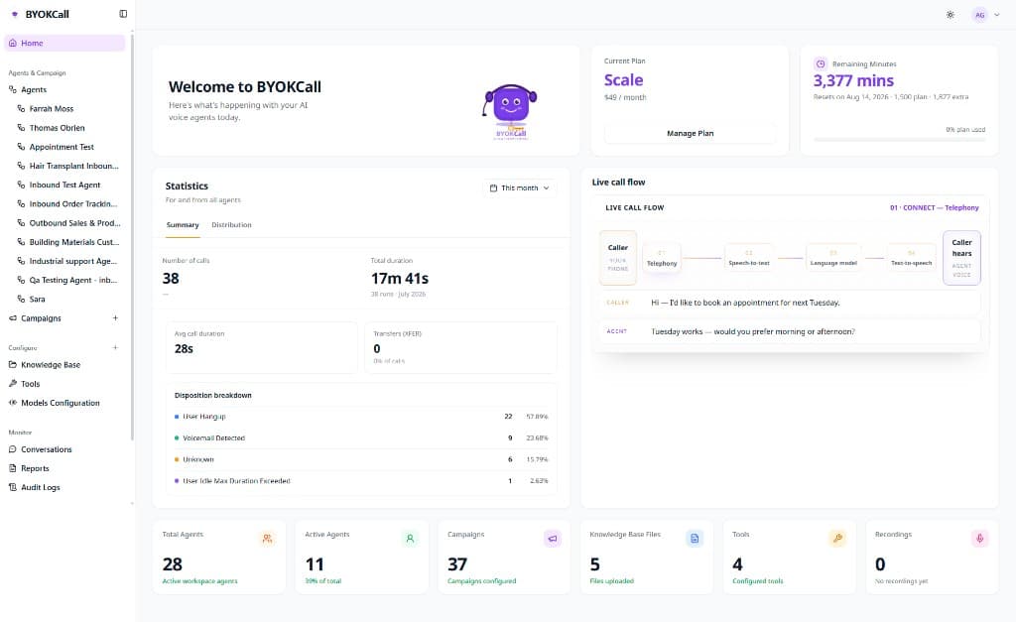Click the Manage Plan button
The image size is (1016, 622).
coord(691,134)
